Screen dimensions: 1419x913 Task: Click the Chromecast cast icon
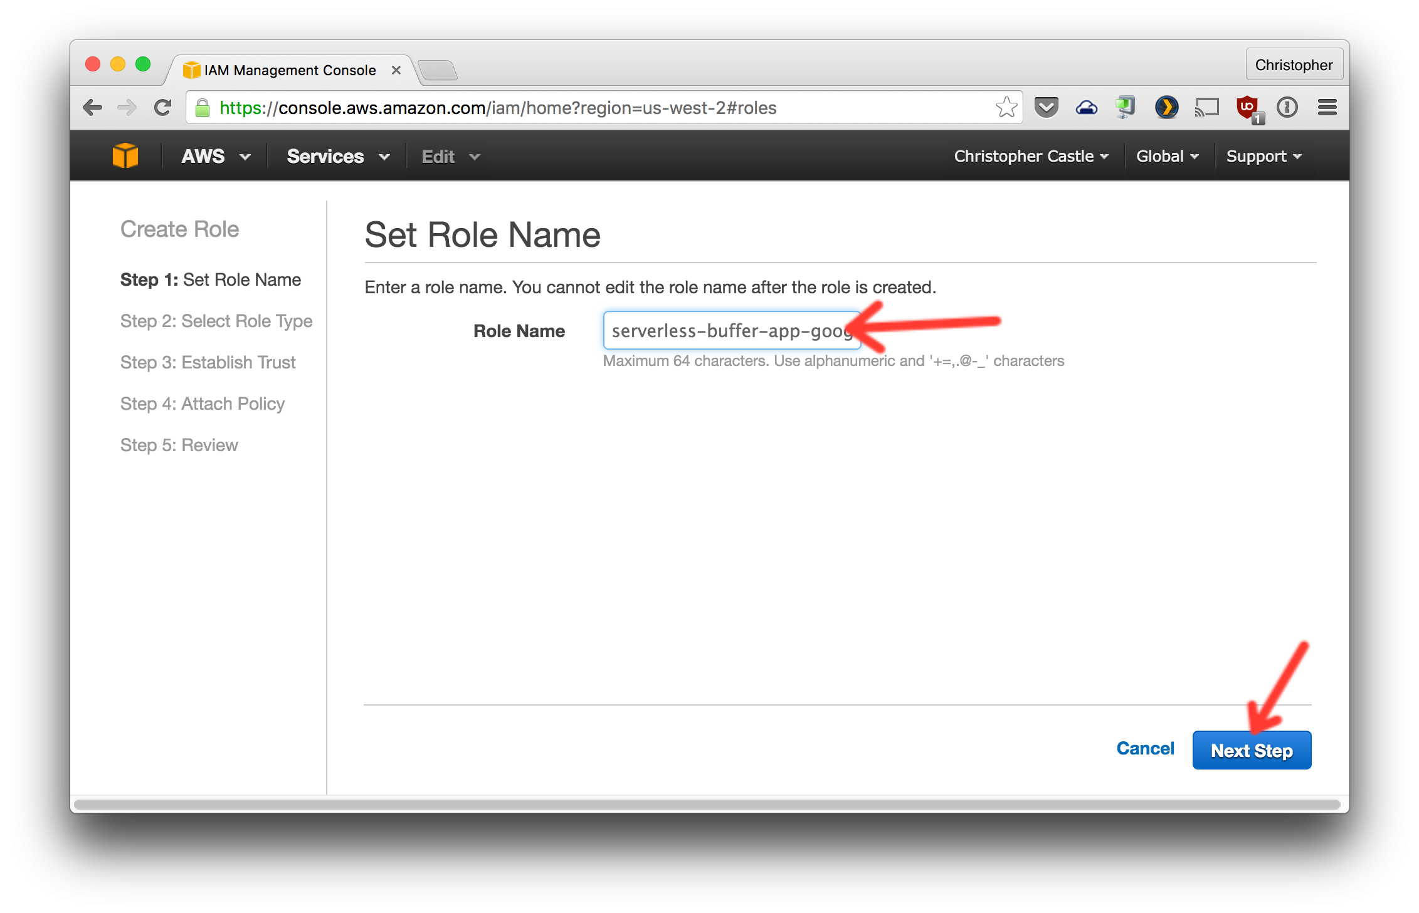[1206, 108]
